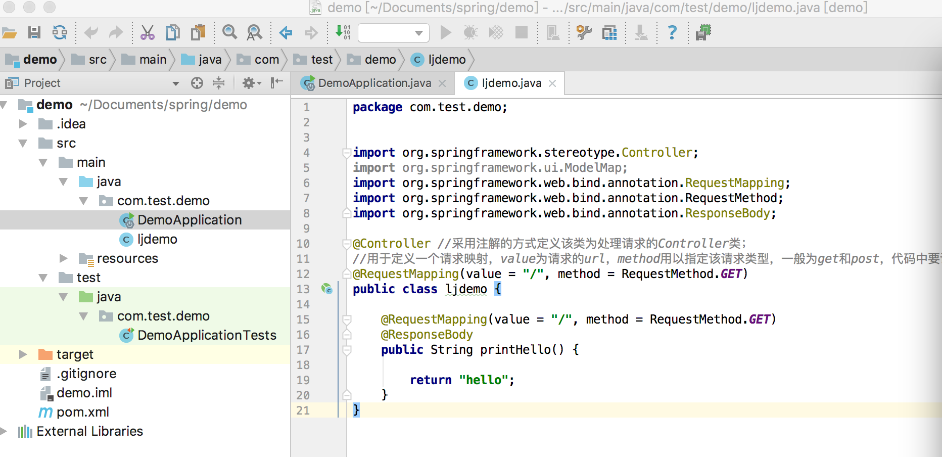Open the Project Structure icon
Image resolution: width=942 pixels, height=457 pixels.
point(609,33)
